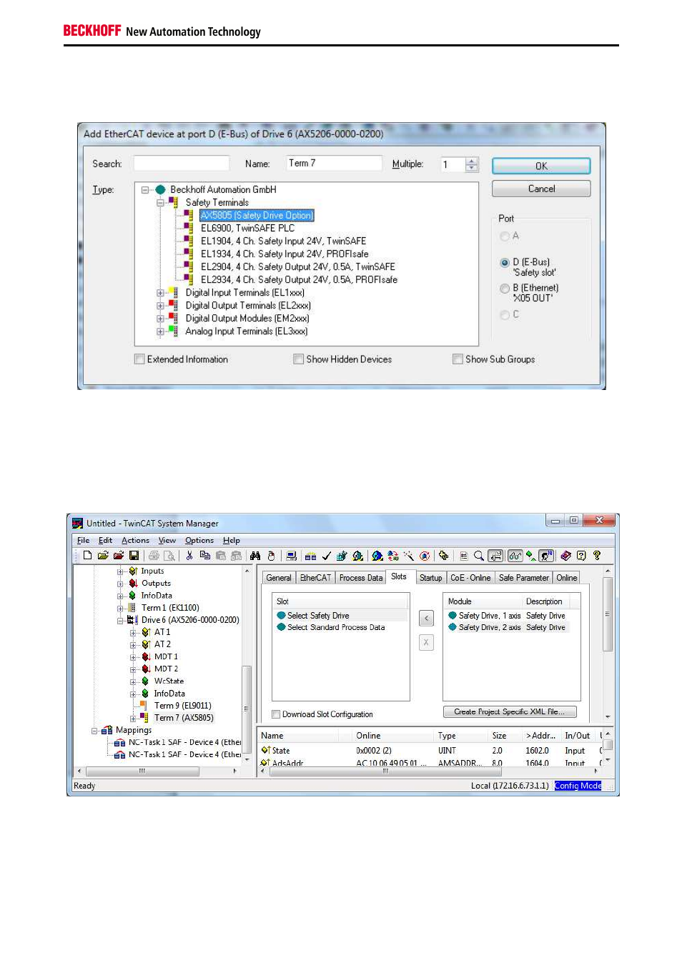This screenshot has height=965, width=682.
Task: Click Config Mode status bar indicator
Action: (x=578, y=786)
